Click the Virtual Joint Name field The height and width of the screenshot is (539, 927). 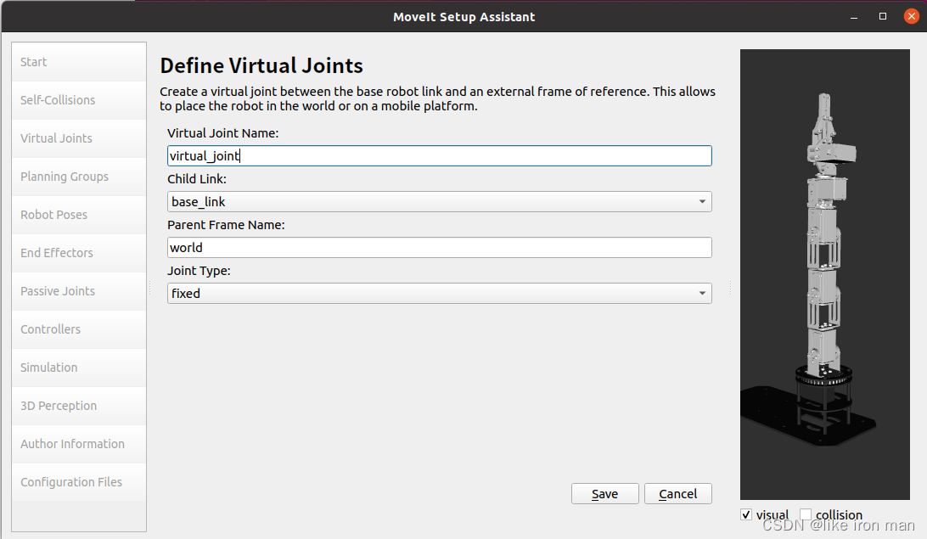439,156
